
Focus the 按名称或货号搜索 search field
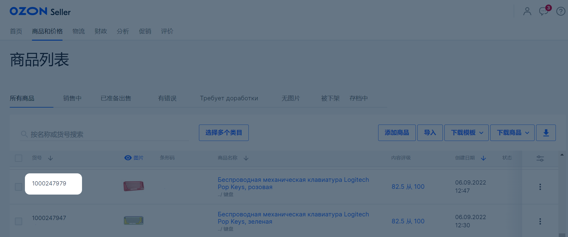104,134
